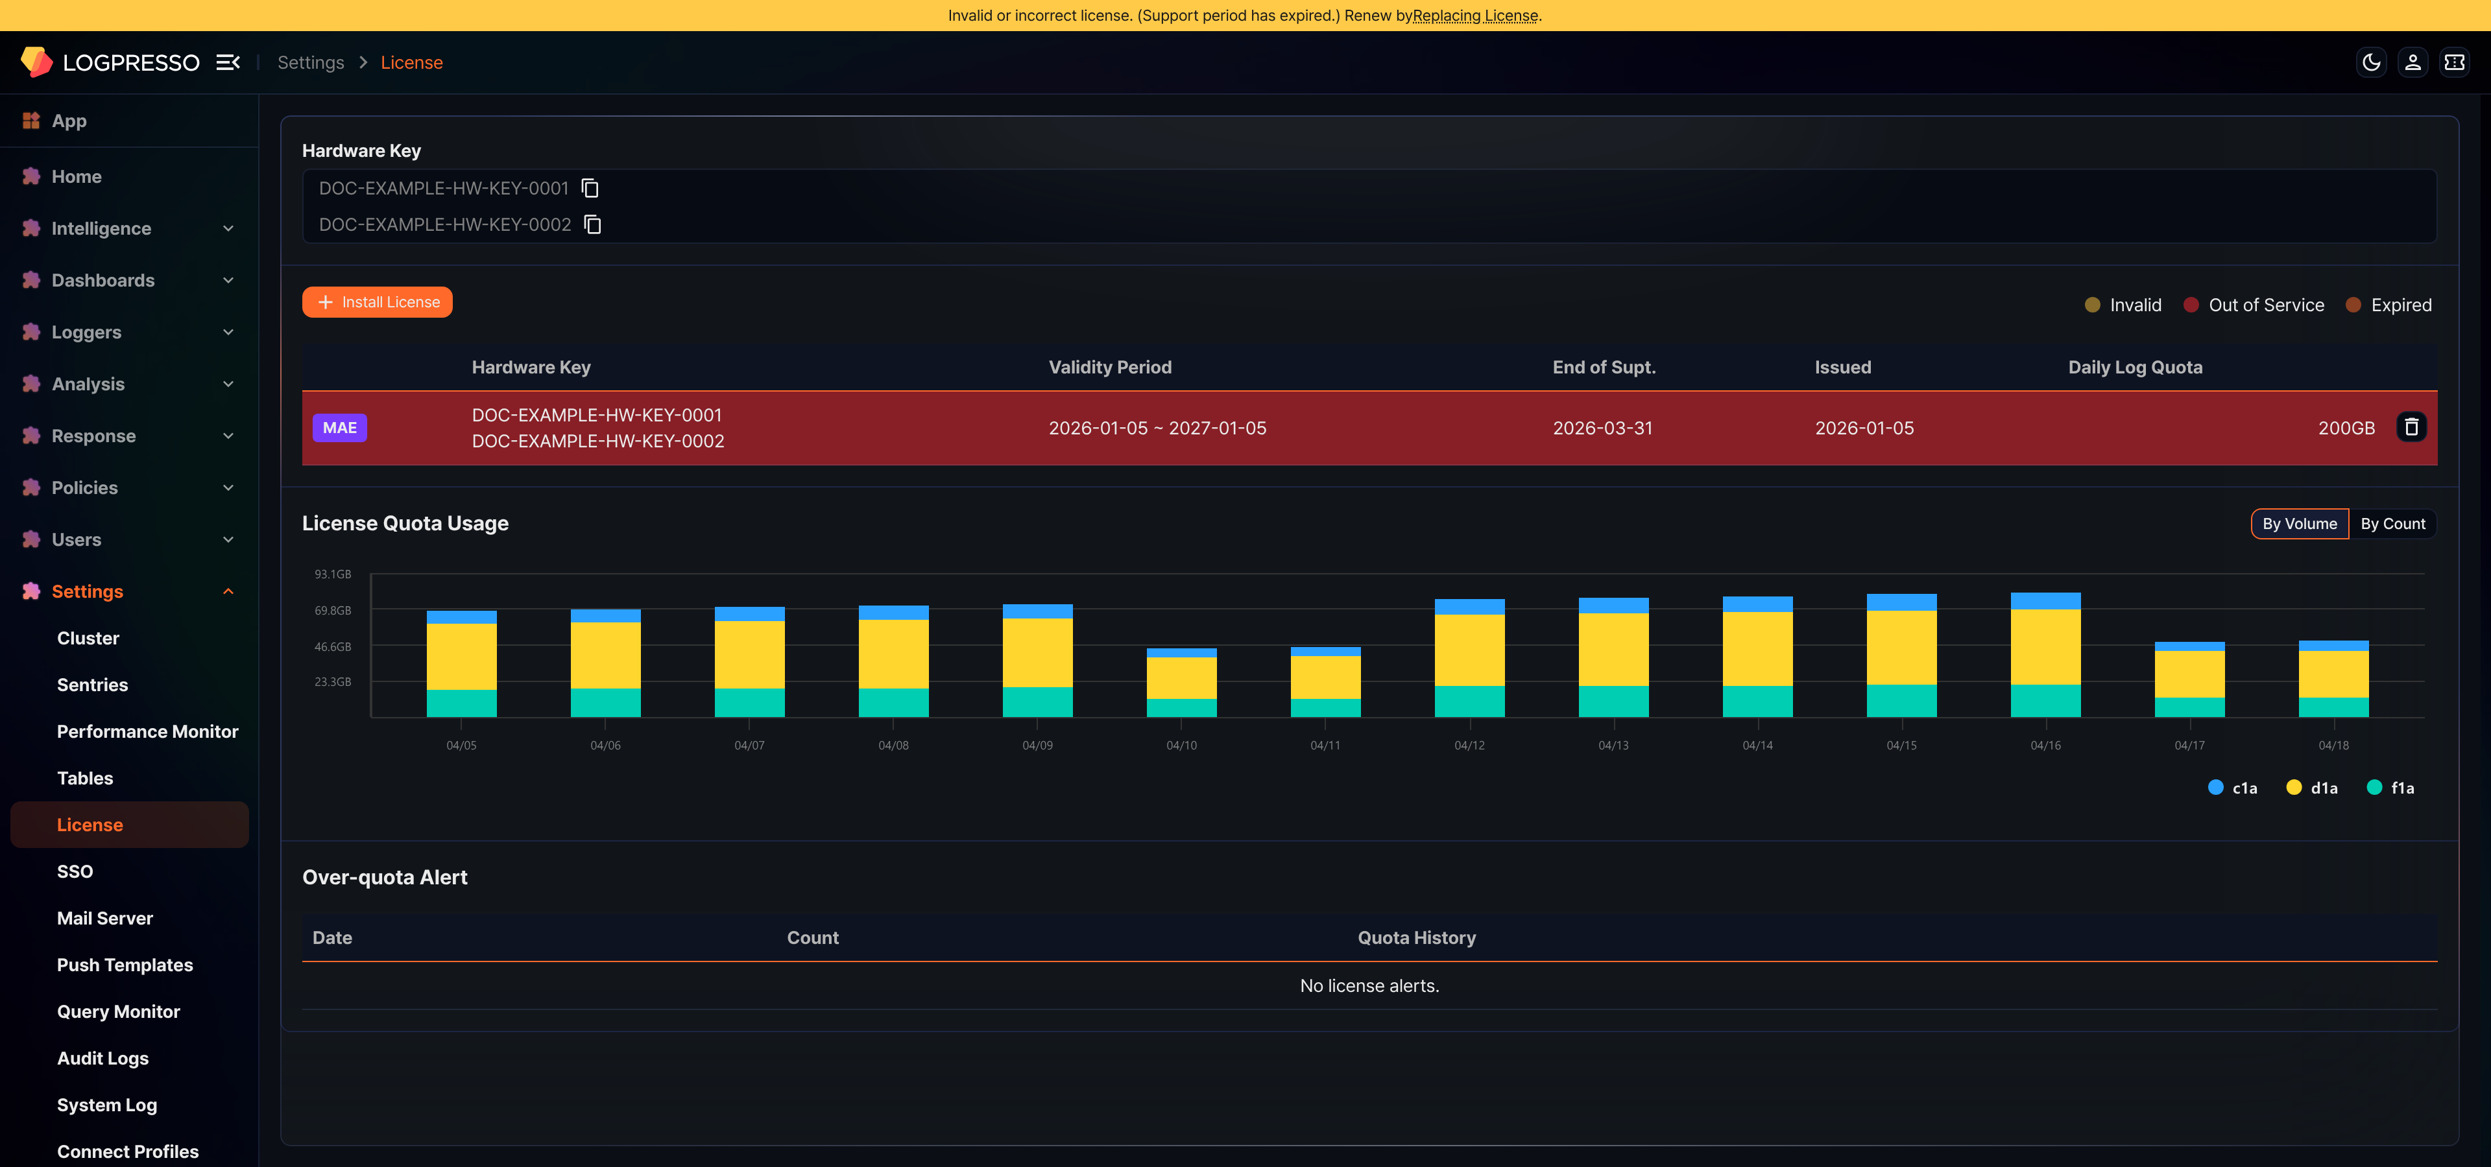
Task: Follow the Replacing License link
Action: (1474, 16)
